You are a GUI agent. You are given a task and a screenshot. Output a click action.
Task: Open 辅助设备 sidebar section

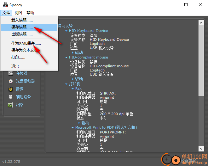click(x=23, y=97)
